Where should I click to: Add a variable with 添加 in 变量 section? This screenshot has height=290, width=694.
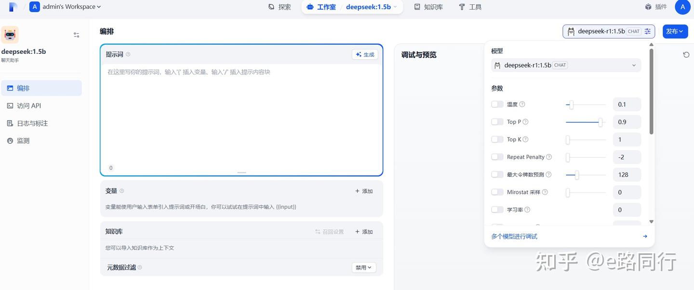[x=364, y=191]
